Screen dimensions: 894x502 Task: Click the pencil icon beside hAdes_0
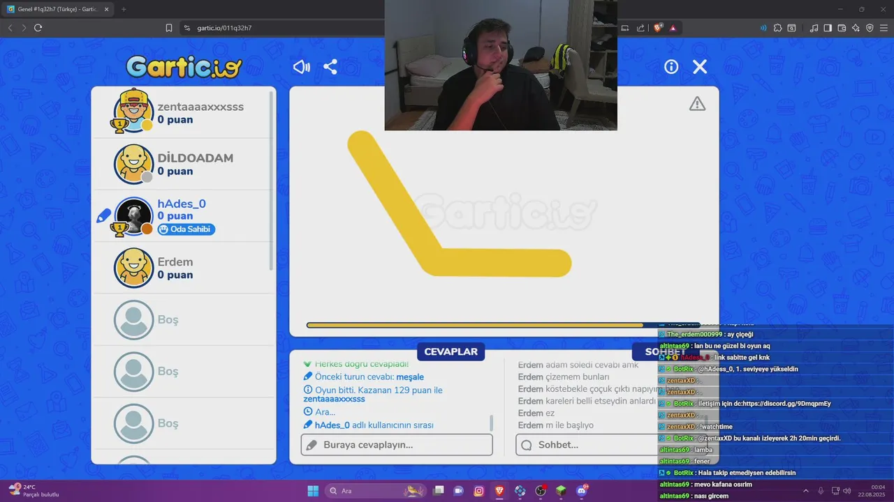tap(104, 216)
